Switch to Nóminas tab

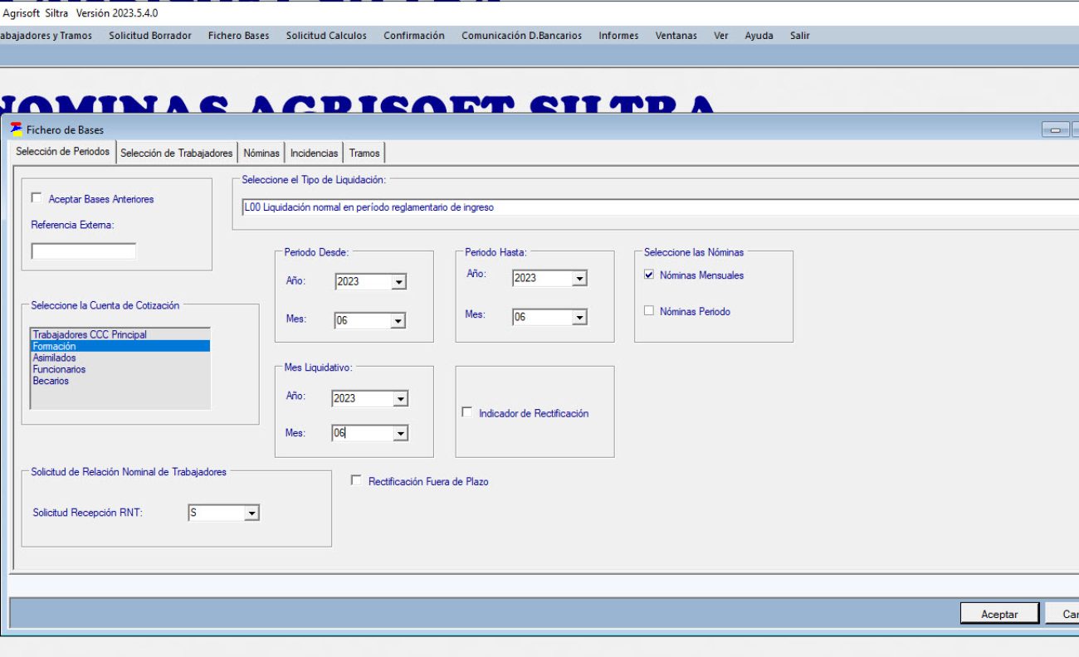coord(261,153)
